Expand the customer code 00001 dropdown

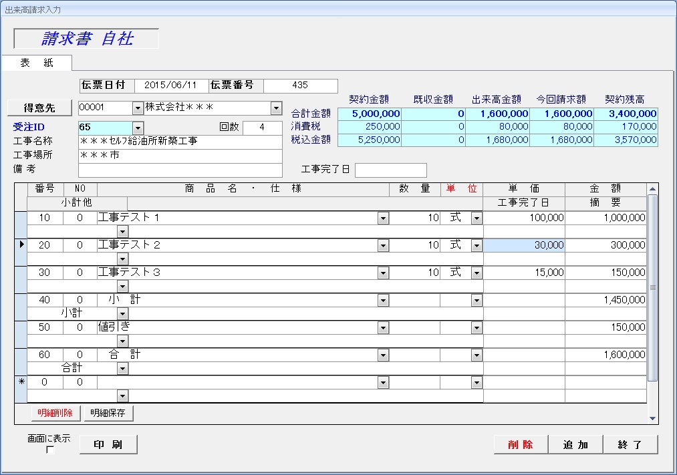coord(138,108)
